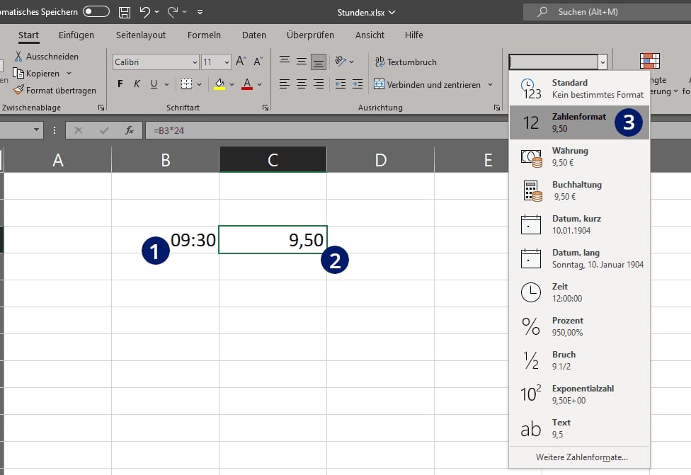
Task: Select column B header
Action: [x=165, y=159]
